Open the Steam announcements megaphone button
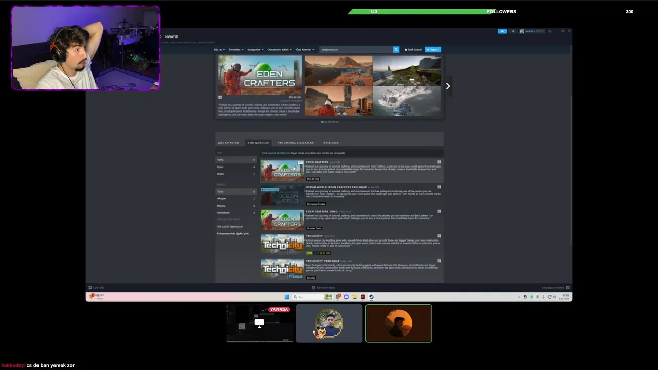This screenshot has height=370, width=658. coord(502,31)
